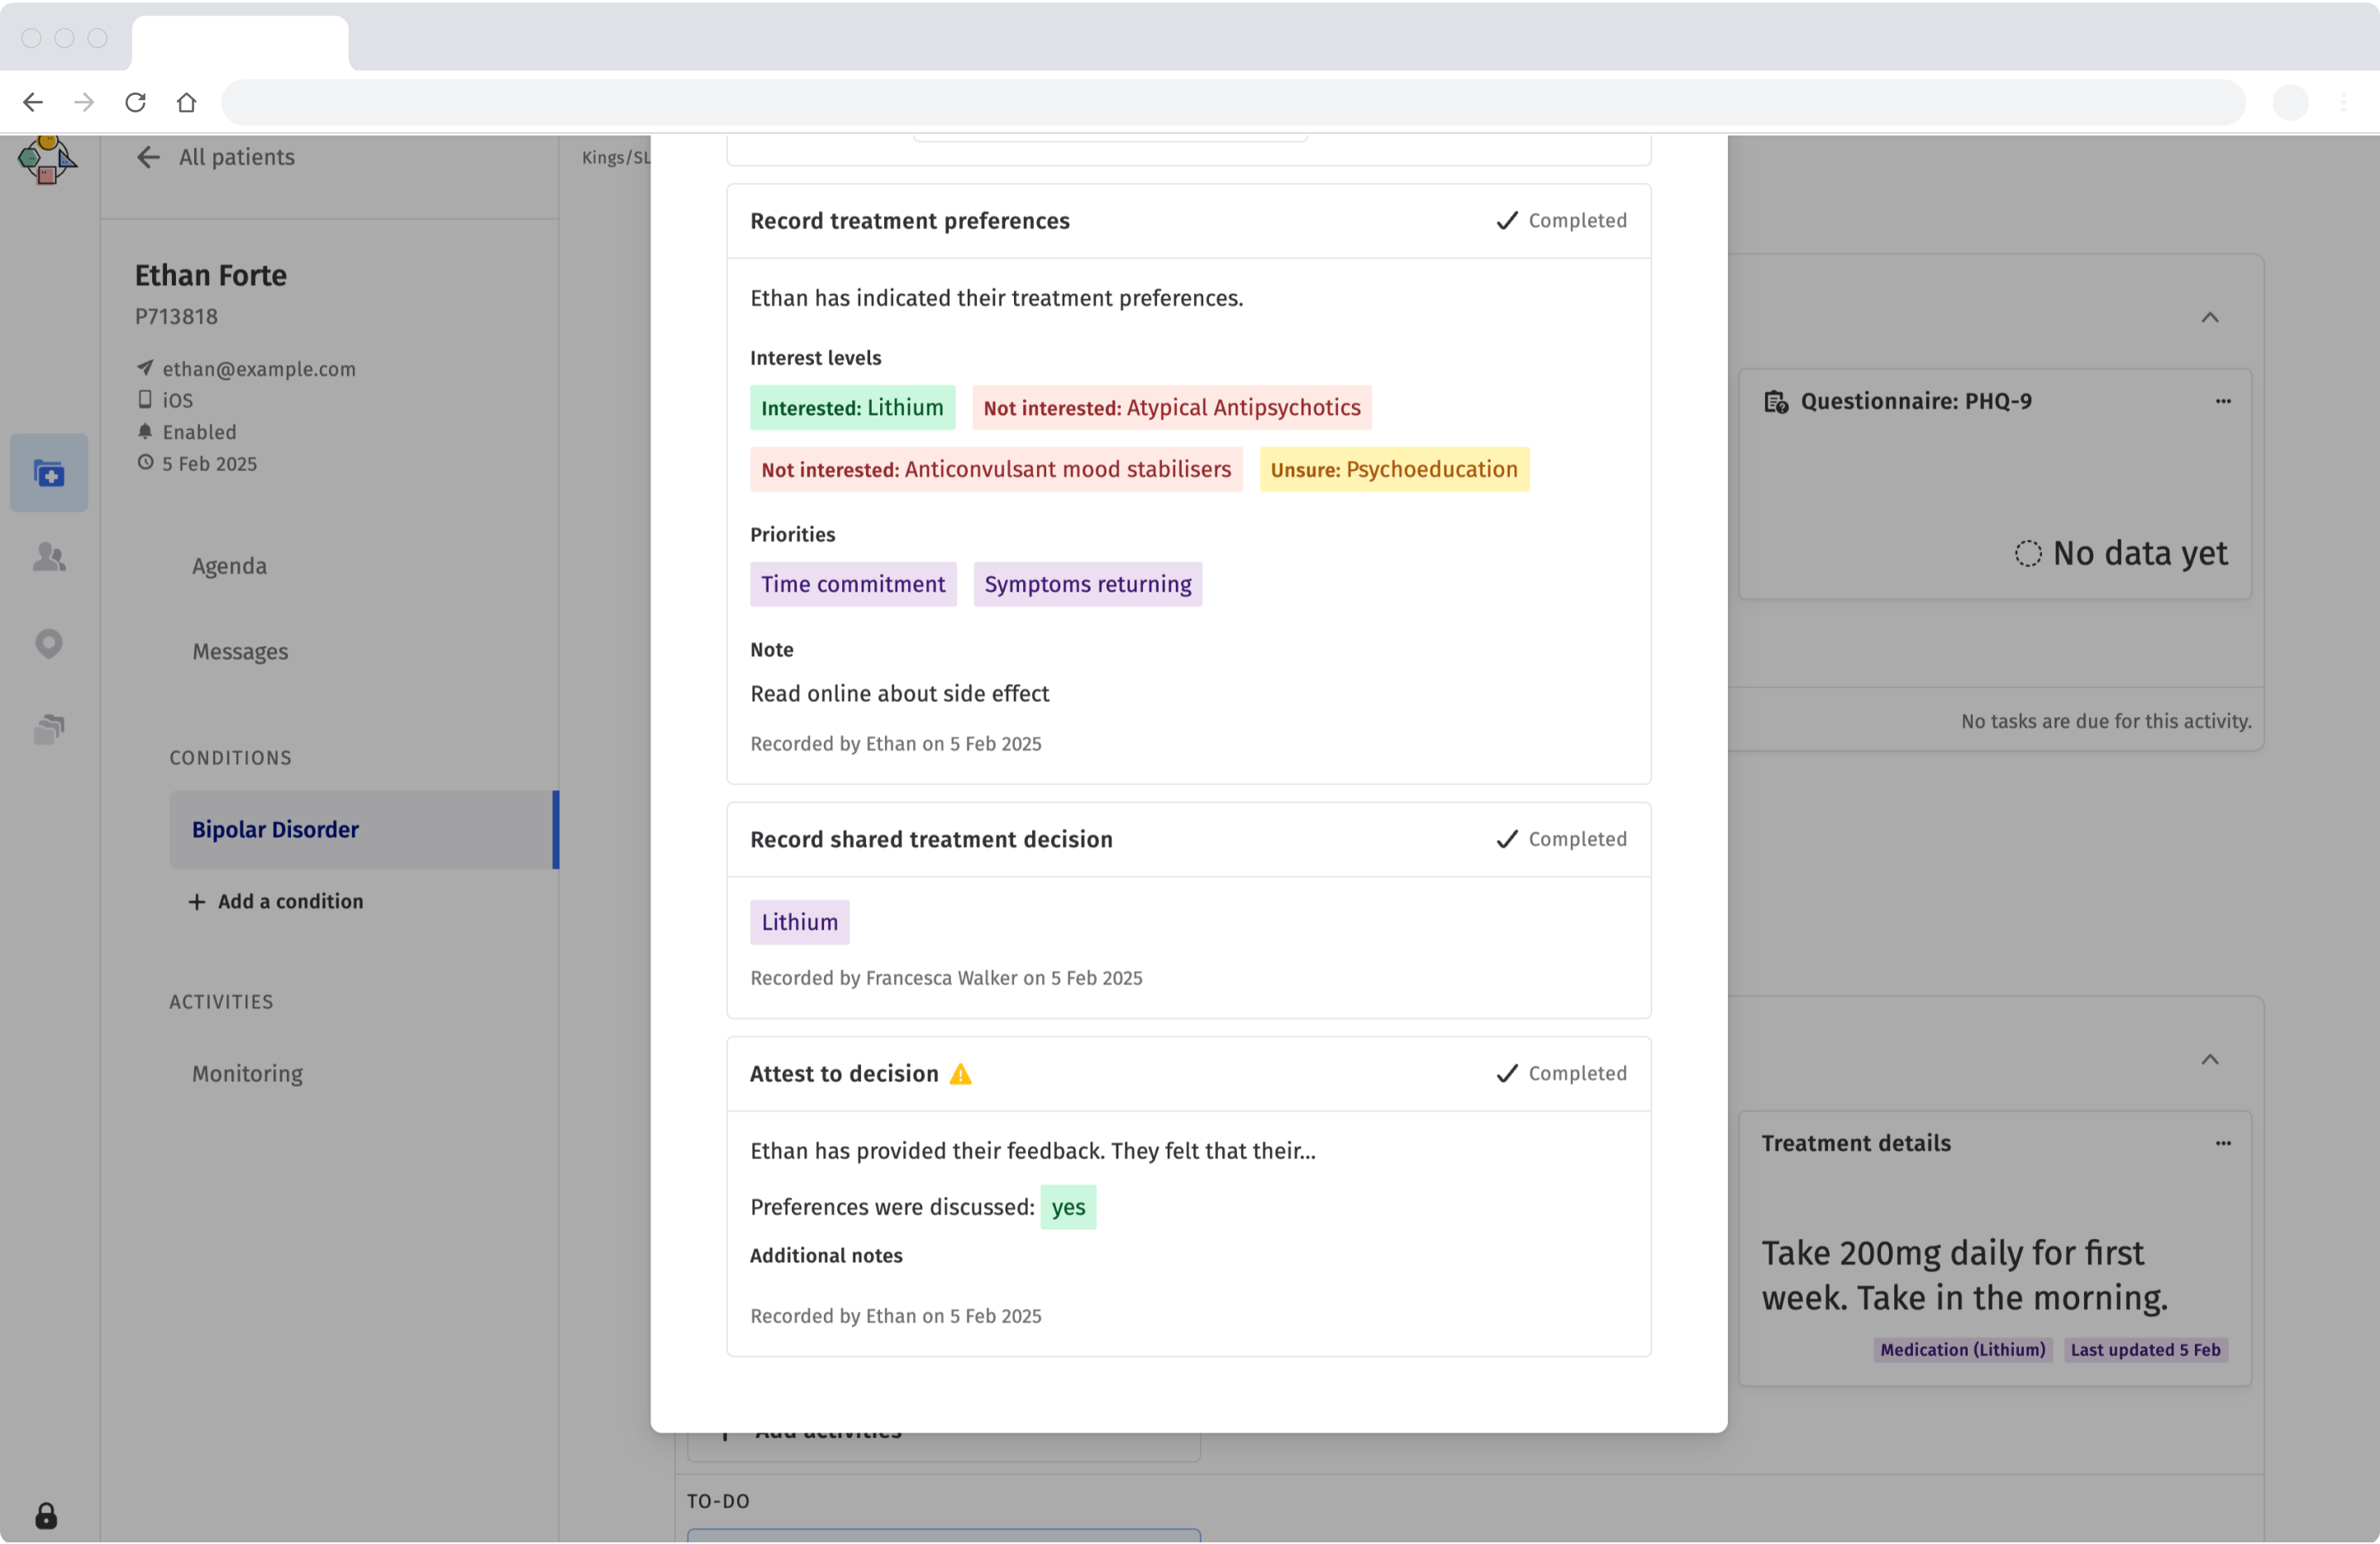Click the browser home icon

(x=186, y=102)
